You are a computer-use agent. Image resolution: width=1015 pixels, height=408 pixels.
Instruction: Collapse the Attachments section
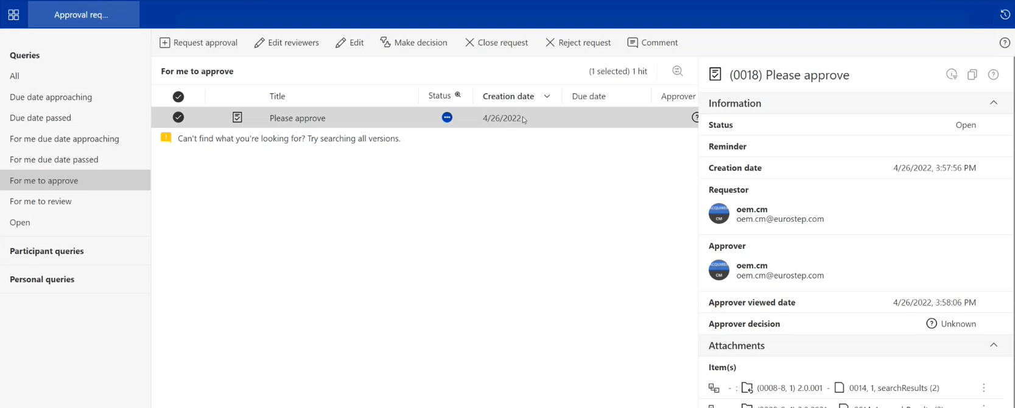point(993,345)
